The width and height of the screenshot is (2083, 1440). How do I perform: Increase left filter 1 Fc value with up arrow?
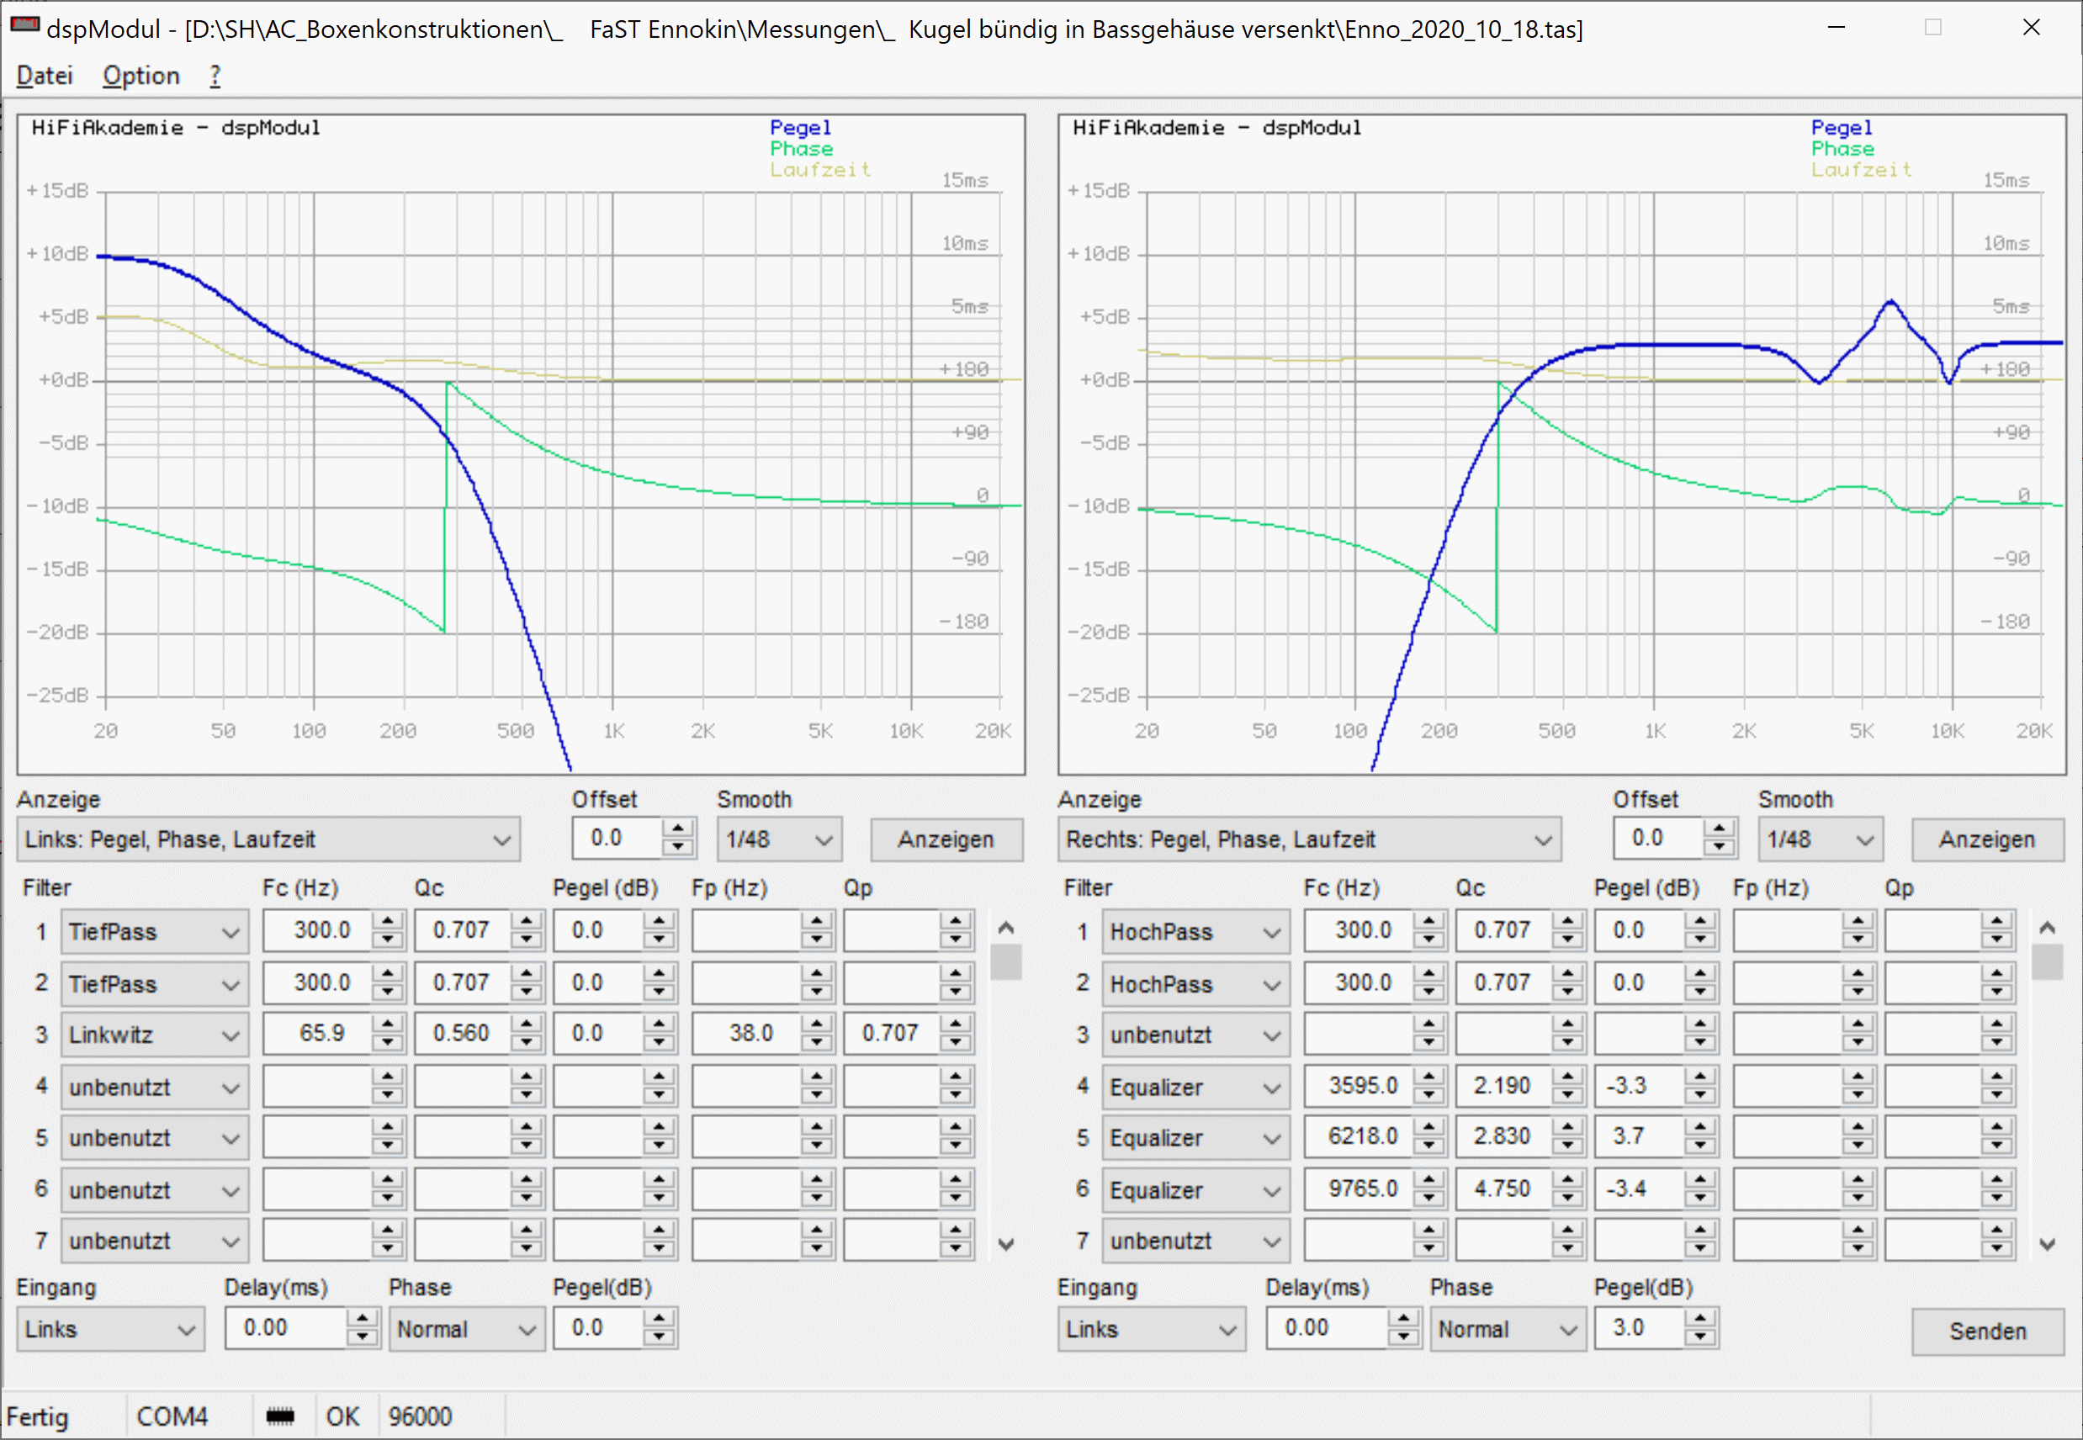tap(388, 921)
